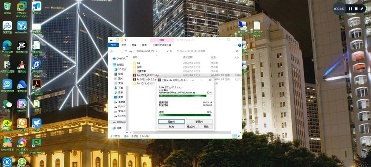Open the recording pen annotation tool

coord(362,9)
